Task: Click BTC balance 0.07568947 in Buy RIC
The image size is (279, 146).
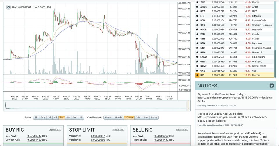Action: pyautogui.click(x=34, y=136)
